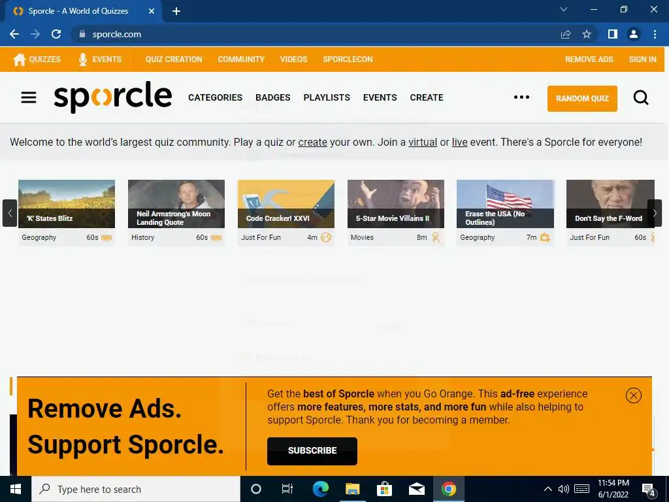Open Create in main navigation
Image resolution: width=669 pixels, height=502 pixels.
click(426, 97)
